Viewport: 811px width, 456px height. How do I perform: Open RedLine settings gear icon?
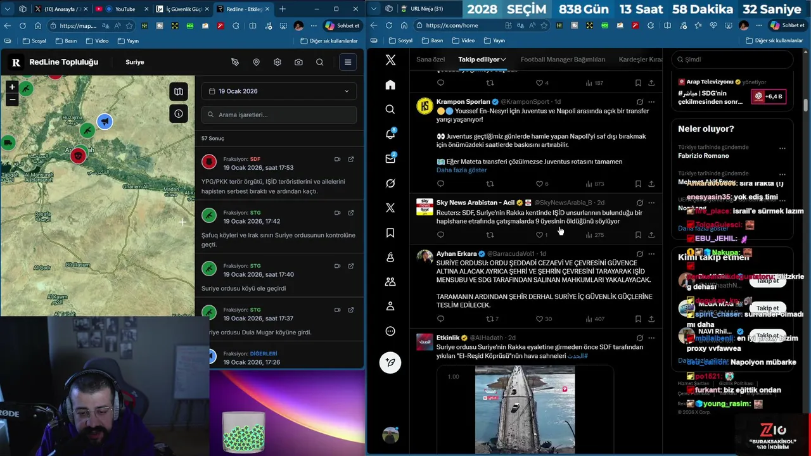278,62
